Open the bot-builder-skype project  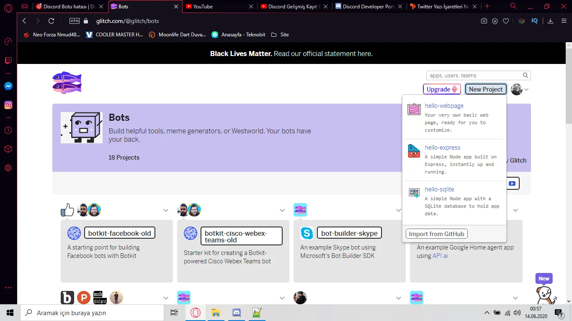pyautogui.click(x=349, y=233)
